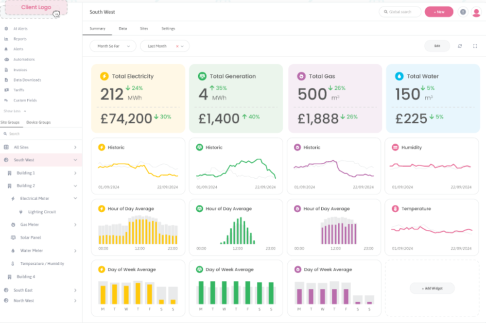Viewport: 486px width, 323px height.
Task: Select Temperature / Humidity tree item
Action: pos(42,264)
